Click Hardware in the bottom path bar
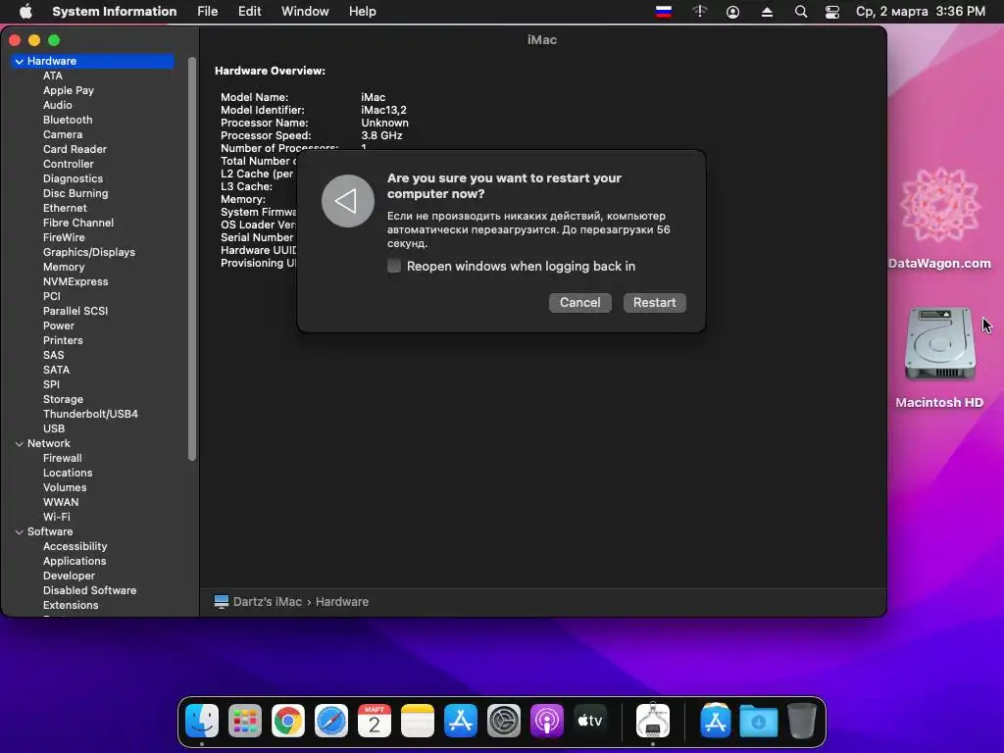 (x=342, y=602)
